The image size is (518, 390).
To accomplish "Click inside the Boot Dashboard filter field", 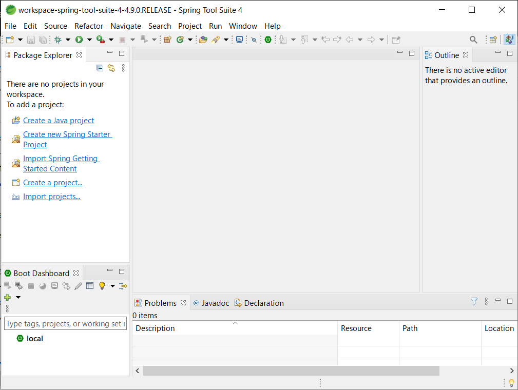I will (65, 323).
